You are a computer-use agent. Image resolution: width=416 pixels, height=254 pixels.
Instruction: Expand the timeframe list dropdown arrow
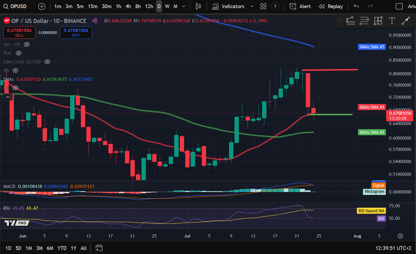click(x=184, y=6)
